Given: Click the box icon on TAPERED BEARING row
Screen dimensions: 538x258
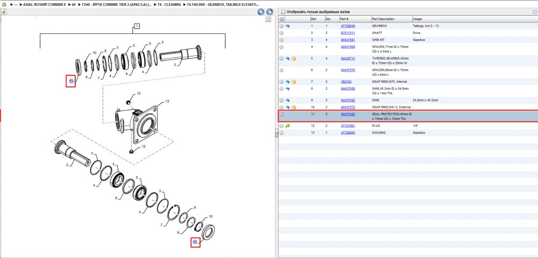Looking at the screenshot, I should [x=293, y=59].
